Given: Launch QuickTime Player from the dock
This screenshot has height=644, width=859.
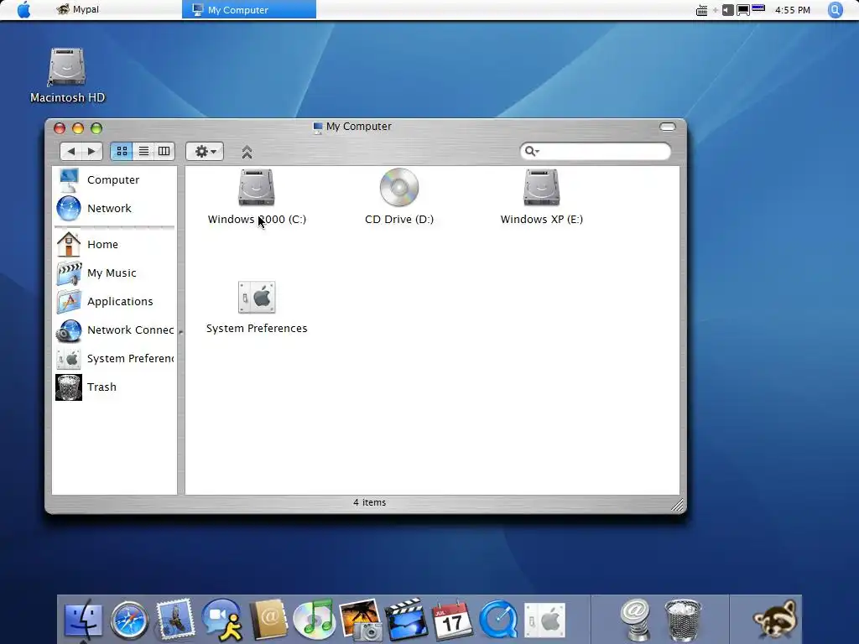Looking at the screenshot, I should tap(498, 620).
